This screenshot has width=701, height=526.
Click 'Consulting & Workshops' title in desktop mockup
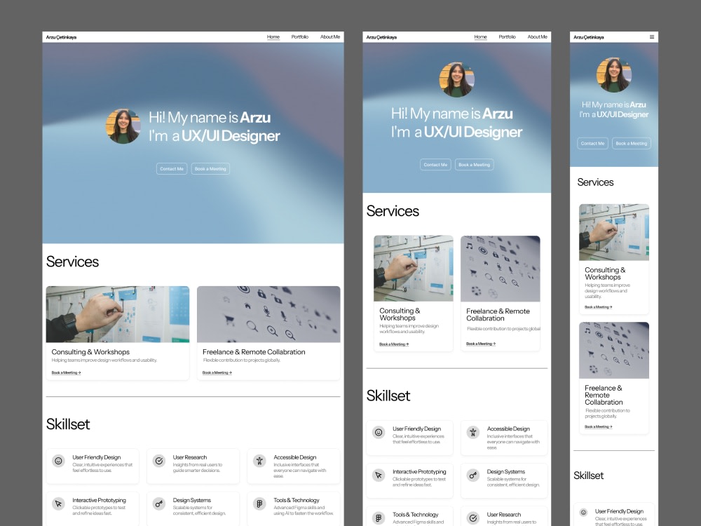[90, 352]
